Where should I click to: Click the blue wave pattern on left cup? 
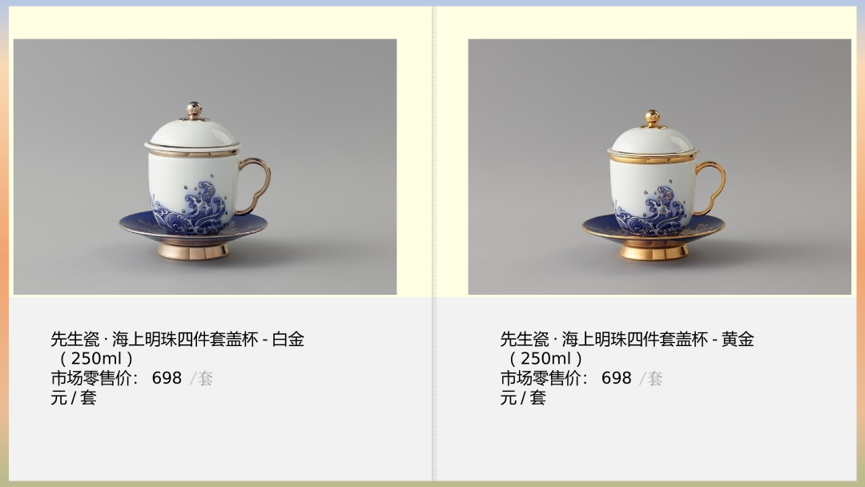[x=191, y=208]
